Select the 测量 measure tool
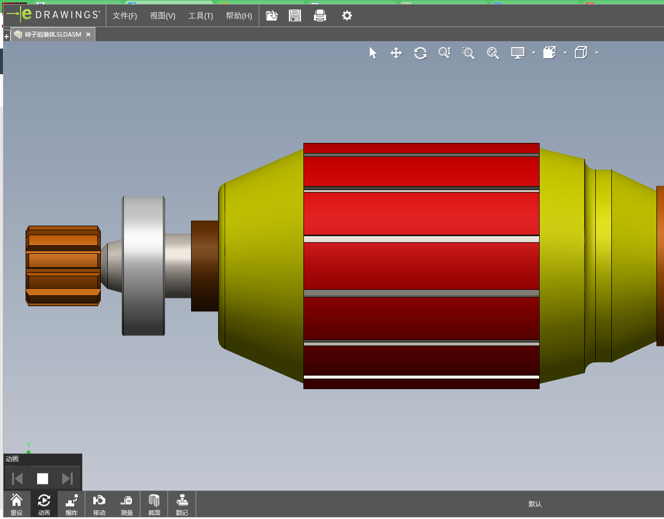The height and width of the screenshot is (519, 664). (x=127, y=504)
